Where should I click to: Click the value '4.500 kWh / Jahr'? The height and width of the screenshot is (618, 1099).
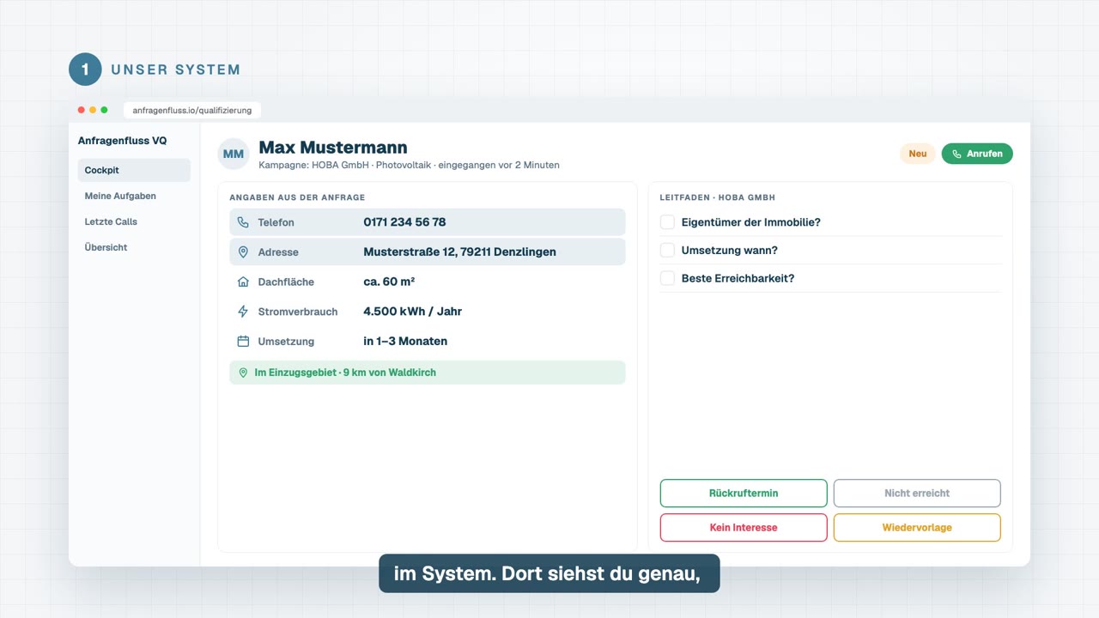pyautogui.click(x=413, y=312)
